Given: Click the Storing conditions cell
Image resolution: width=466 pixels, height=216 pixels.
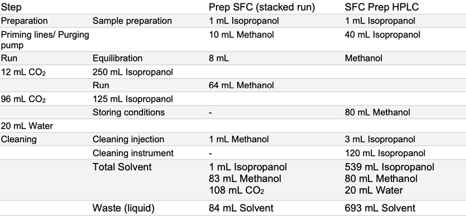Looking at the screenshot, I should pos(128,112).
